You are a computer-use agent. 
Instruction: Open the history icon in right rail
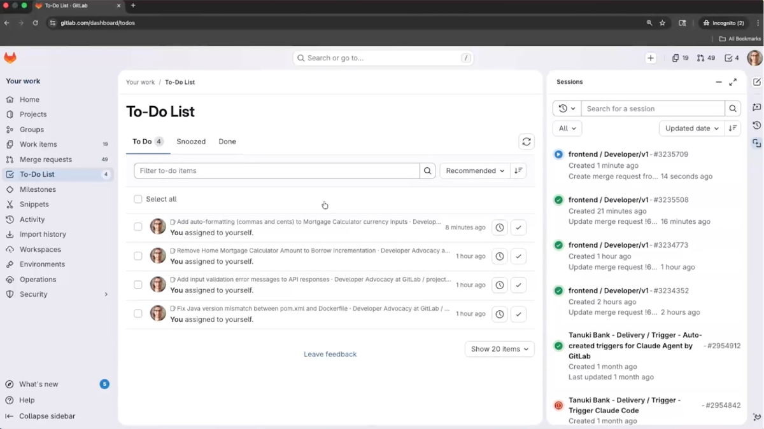756,125
